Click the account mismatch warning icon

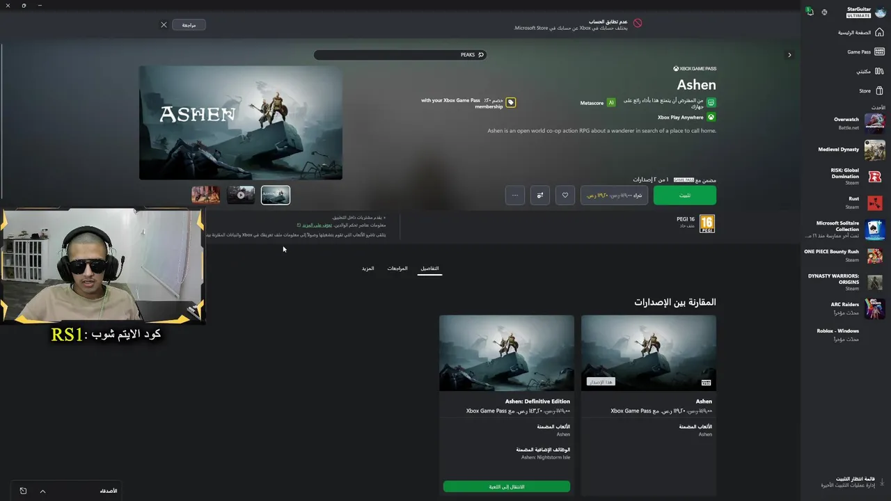click(638, 23)
